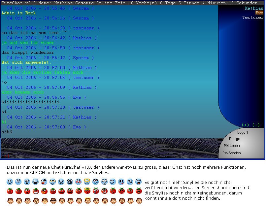
Task: Click the message "so das ist ma nen test ^^"
Action: coord(34,33)
